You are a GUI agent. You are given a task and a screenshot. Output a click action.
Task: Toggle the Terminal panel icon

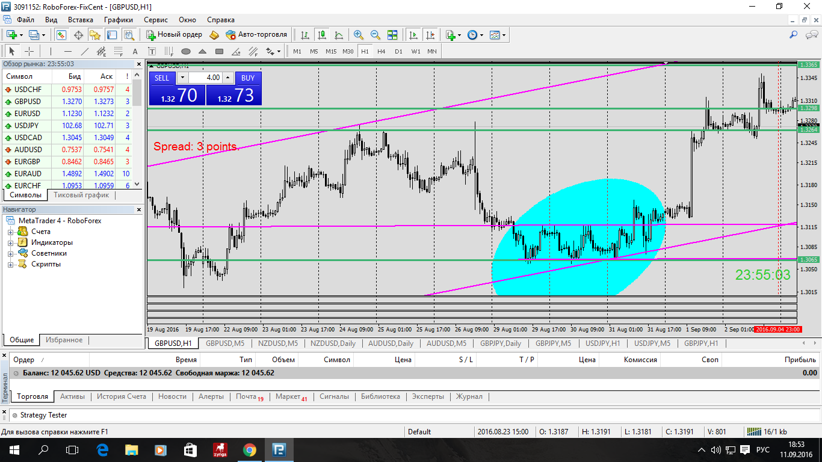coord(112,35)
